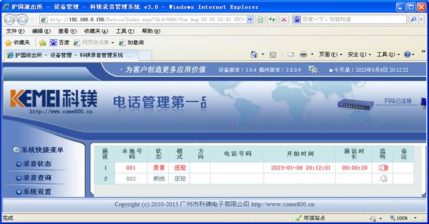Open the 帮助(H) menu
Viewport: 429px width, 224px height.
pyautogui.click(x=151, y=31)
